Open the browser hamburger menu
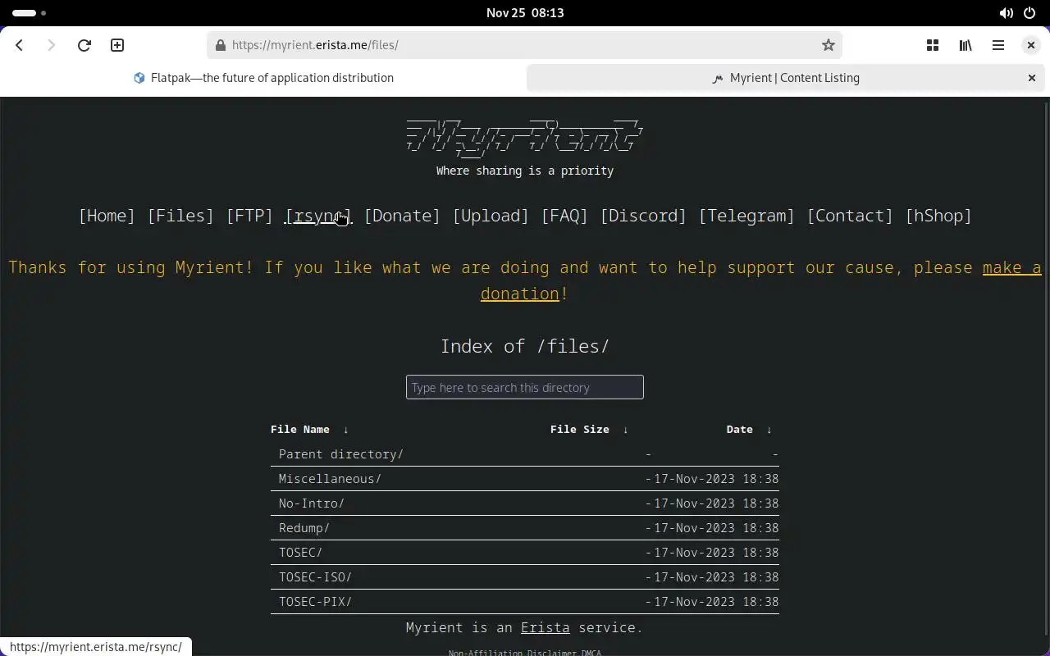 998,45
